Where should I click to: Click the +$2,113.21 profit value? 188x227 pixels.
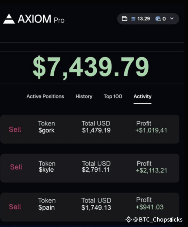152,170
